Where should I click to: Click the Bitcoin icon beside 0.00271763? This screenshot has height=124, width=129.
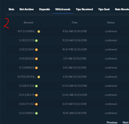tap(36, 104)
